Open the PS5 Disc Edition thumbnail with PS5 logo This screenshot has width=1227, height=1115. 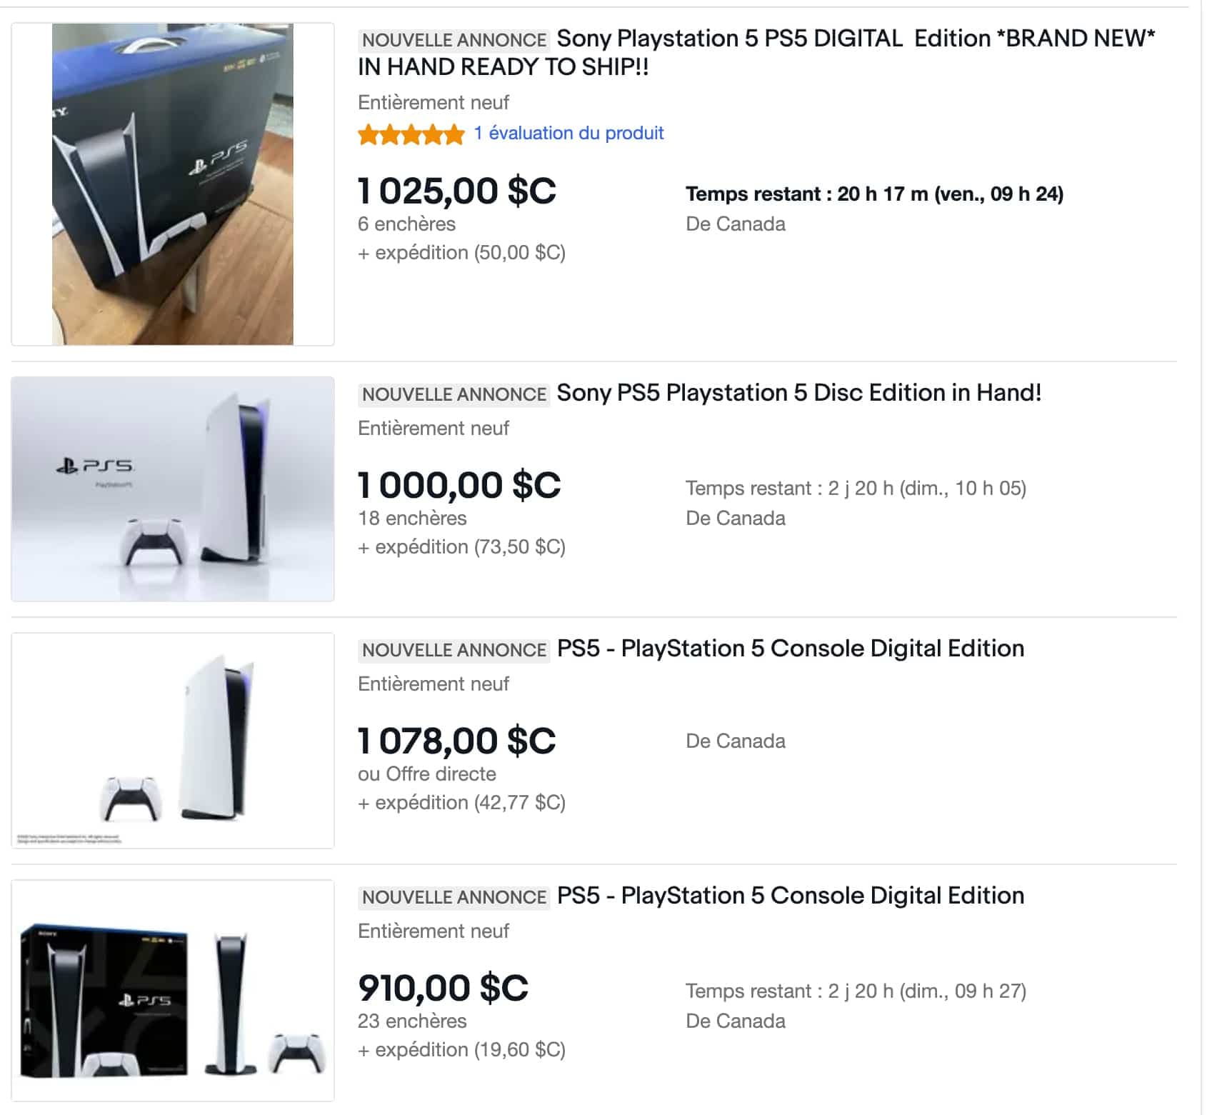click(172, 489)
